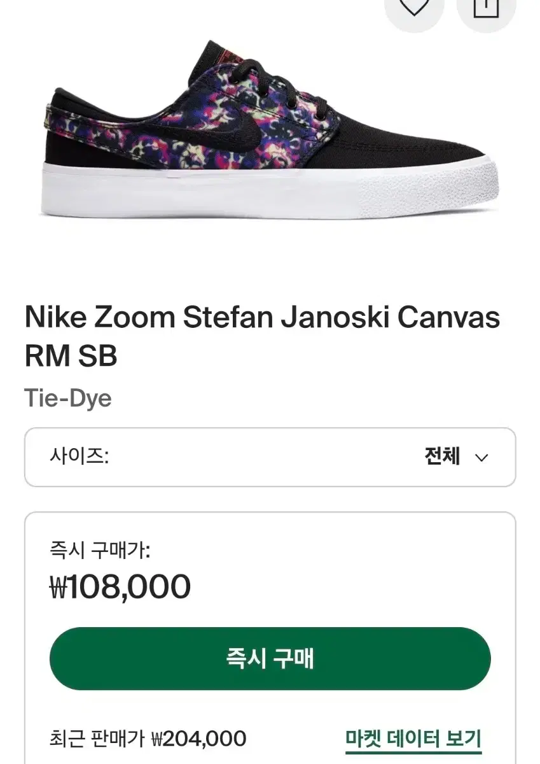Click the ₩108,000 buy-now price
The width and height of the screenshot is (540, 764).
click(x=120, y=587)
